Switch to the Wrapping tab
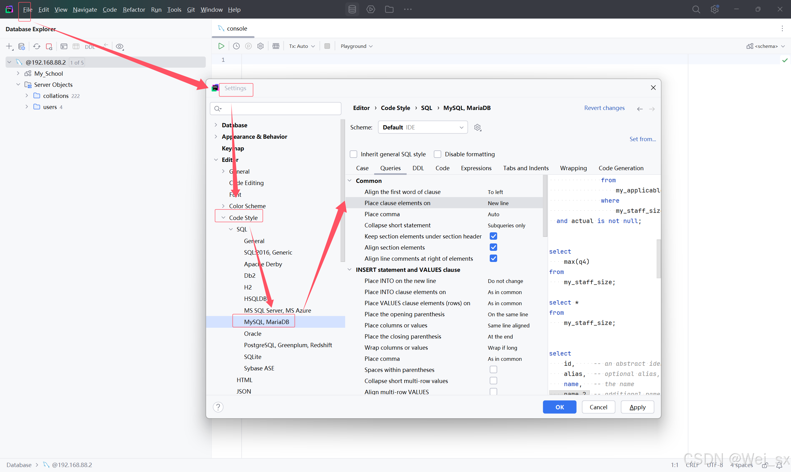 click(x=573, y=168)
